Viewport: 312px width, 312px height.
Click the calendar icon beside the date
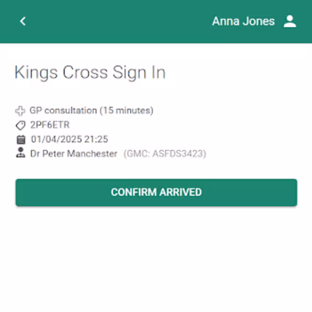[x=21, y=140]
